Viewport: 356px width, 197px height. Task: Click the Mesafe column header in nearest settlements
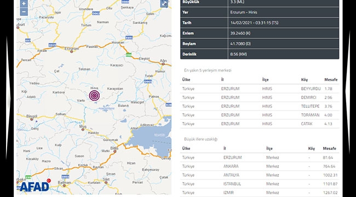331,80
